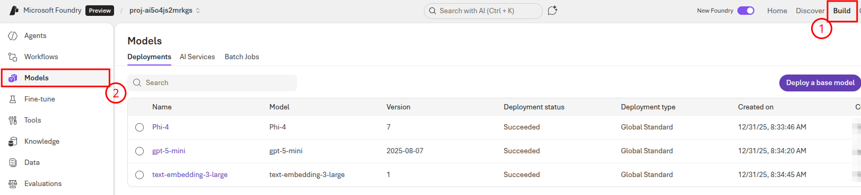Click the Microsoft Foundry logo icon
Screen dimensions: 861x195
tap(14, 10)
